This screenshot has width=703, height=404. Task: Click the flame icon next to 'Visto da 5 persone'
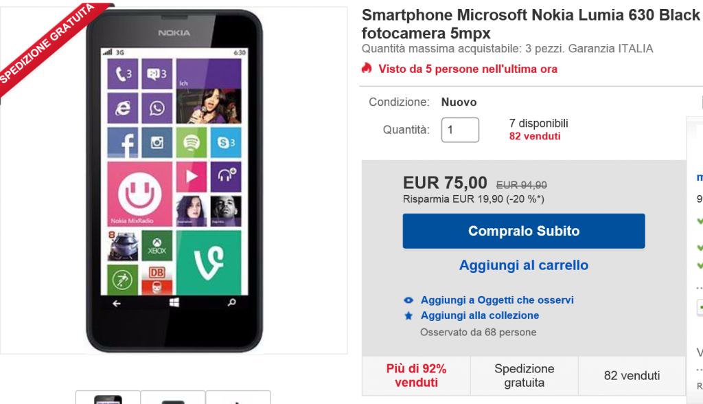pyautogui.click(x=367, y=69)
